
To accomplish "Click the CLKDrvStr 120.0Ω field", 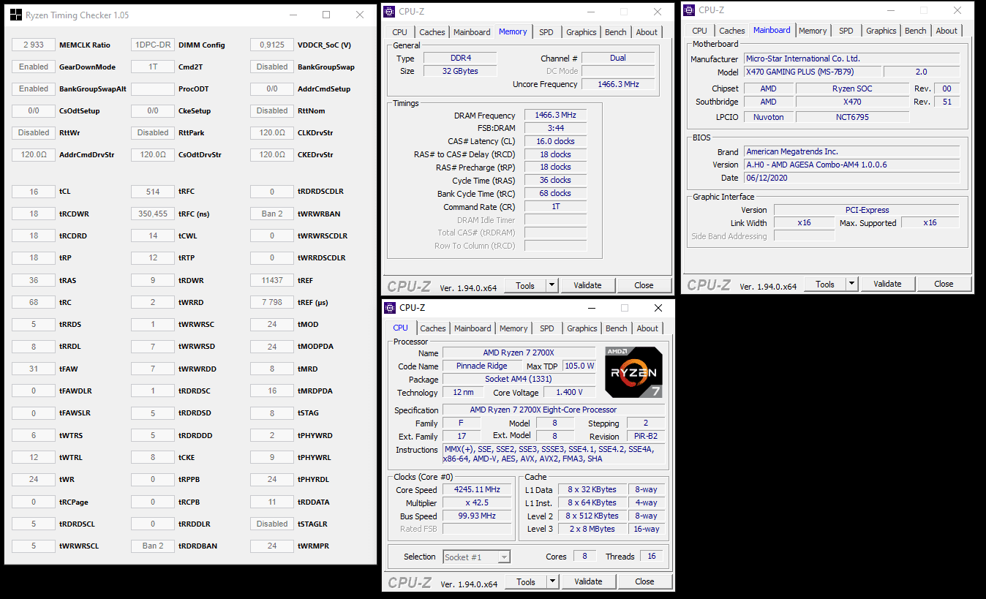I will pos(272,132).
